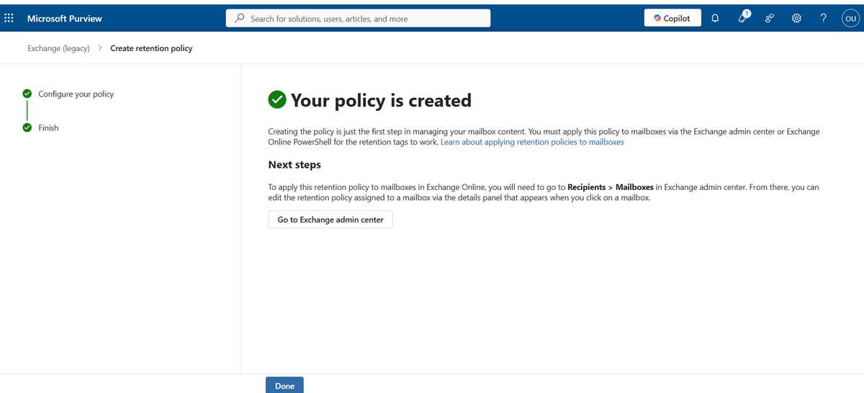Click the bold Recipients > Mailboxes text

(611, 187)
